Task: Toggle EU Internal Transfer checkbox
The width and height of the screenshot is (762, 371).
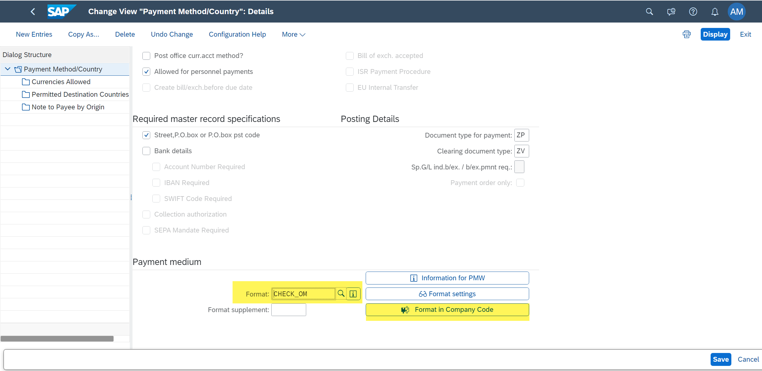Action: tap(350, 87)
